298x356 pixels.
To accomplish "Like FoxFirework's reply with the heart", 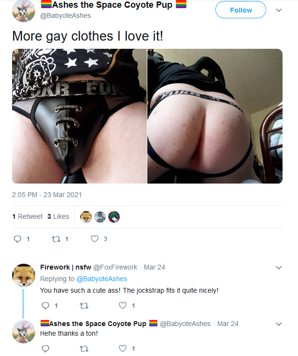I will coord(123,306).
